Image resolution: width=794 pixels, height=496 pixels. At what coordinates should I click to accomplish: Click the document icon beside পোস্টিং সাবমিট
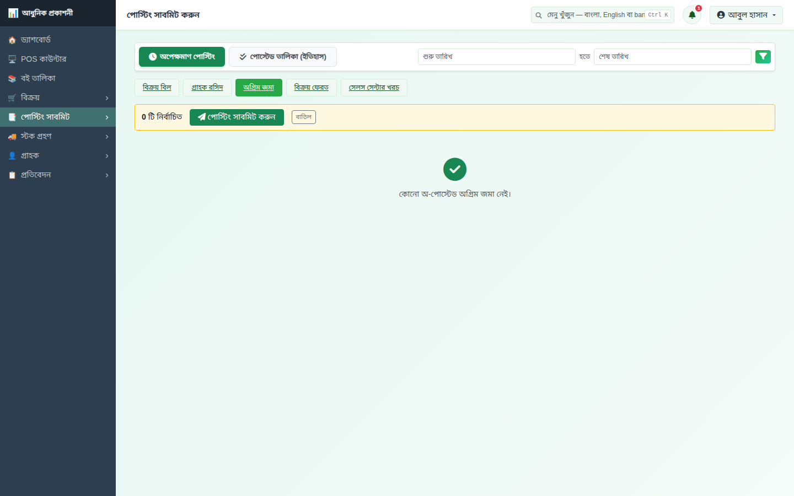pyautogui.click(x=12, y=117)
